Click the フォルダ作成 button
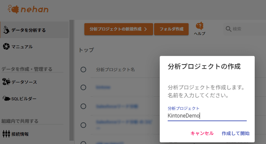266x144 pixels. pyautogui.click(x=171, y=29)
